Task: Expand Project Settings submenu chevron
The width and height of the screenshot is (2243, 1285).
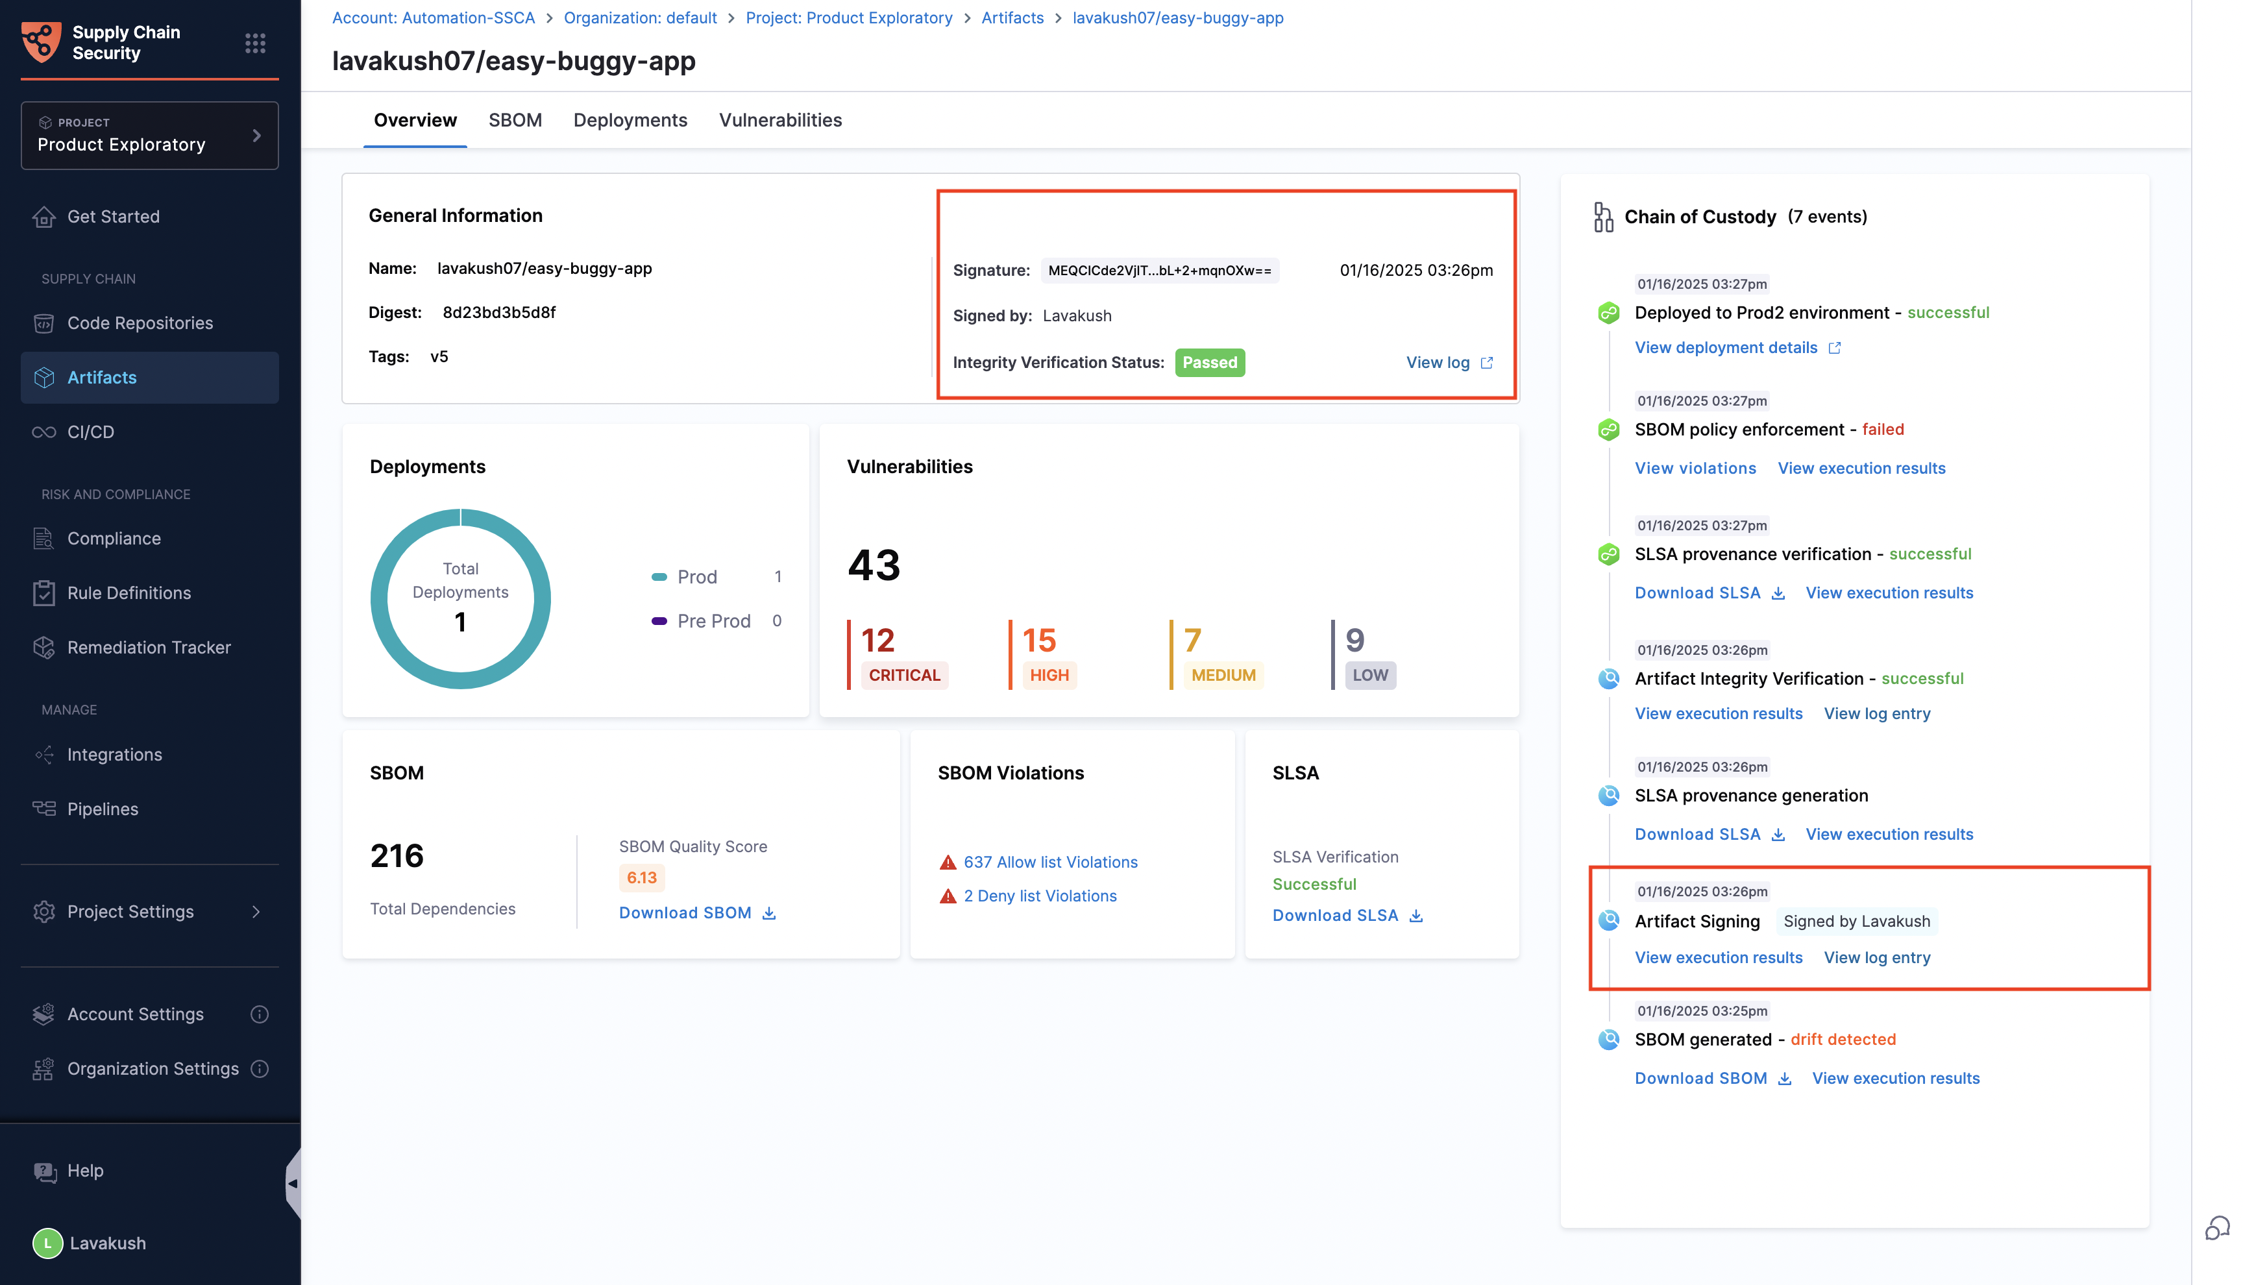Action: pos(256,912)
